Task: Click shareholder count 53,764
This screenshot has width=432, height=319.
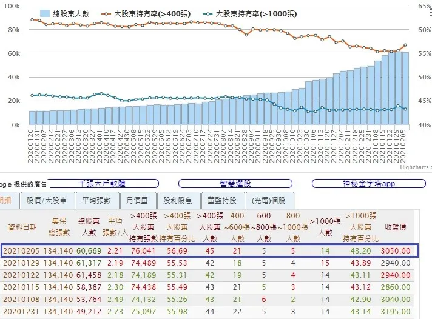Action: (x=89, y=300)
